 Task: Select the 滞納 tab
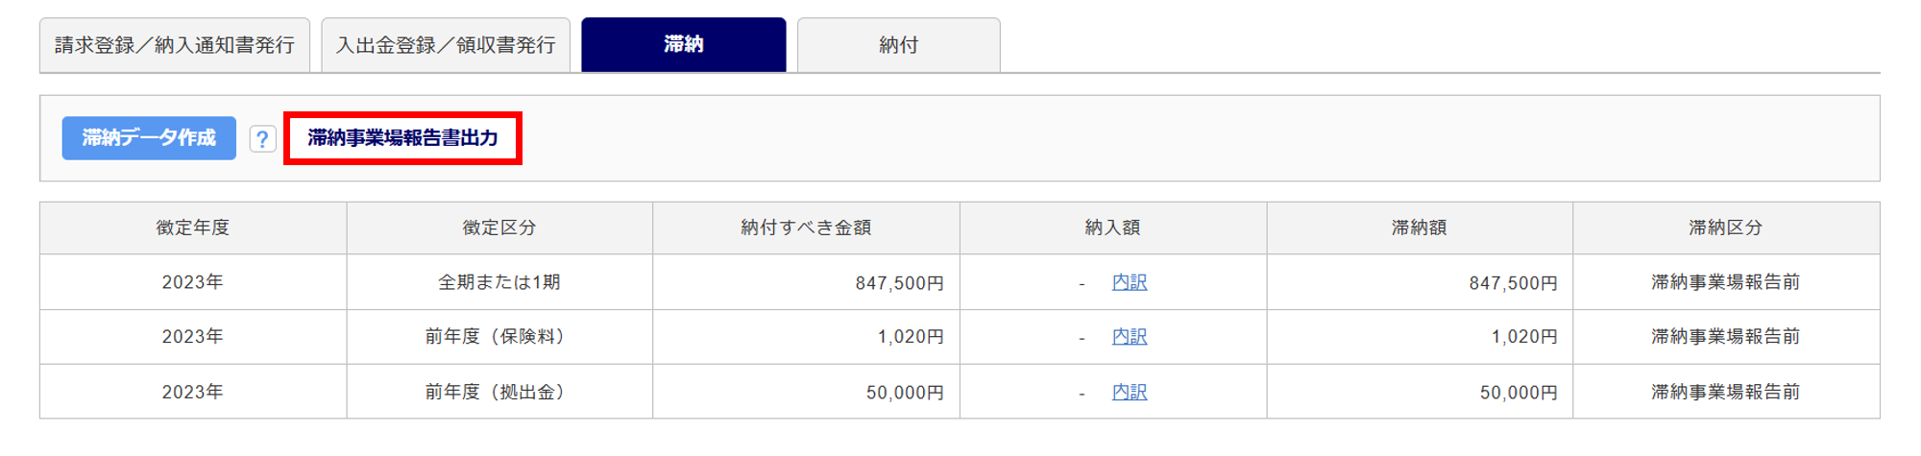[x=683, y=45]
